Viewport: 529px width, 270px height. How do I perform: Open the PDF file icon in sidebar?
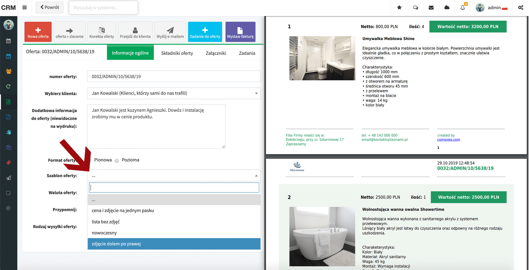(x=9, y=117)
